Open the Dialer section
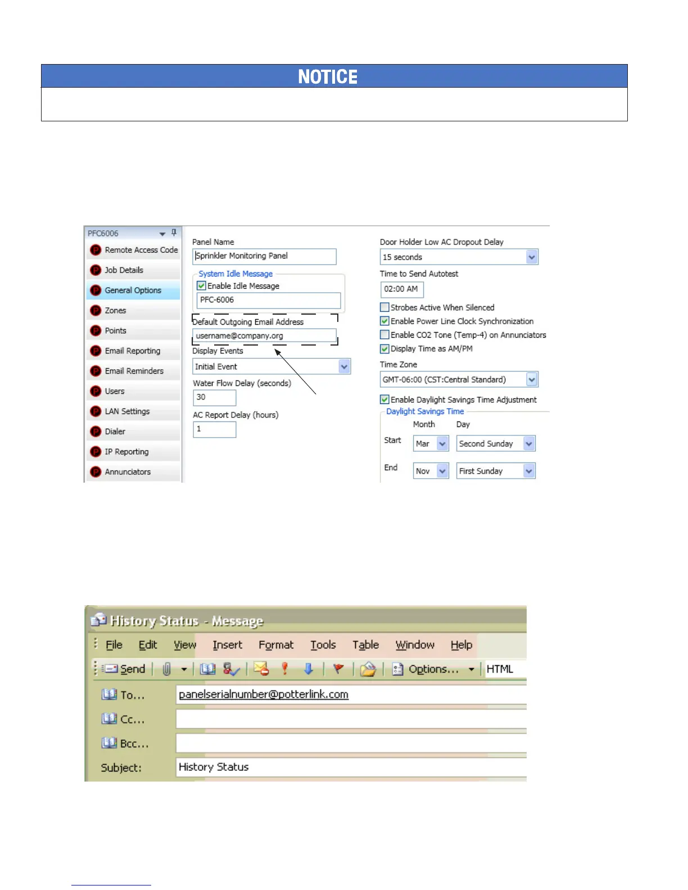The image size is (688, 890). [134, 432]
